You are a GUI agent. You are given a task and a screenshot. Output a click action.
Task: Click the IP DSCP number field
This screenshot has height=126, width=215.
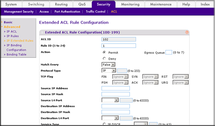tap(153, 124)
